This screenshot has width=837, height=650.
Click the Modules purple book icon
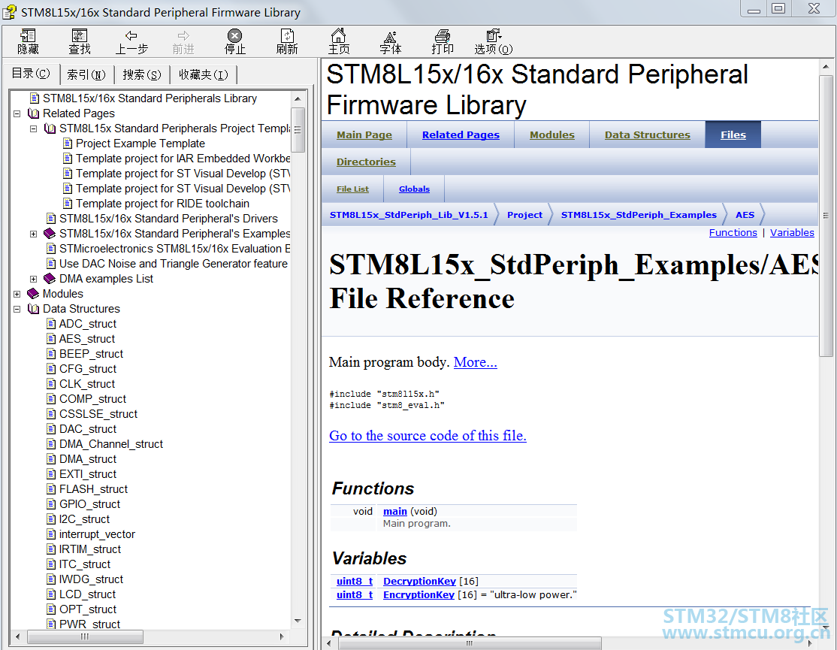(33, 294)
